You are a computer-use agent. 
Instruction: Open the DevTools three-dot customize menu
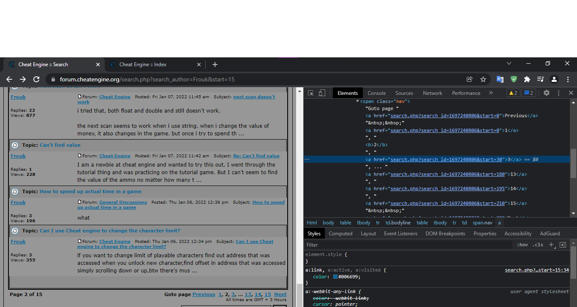click(x=559, y=93)
